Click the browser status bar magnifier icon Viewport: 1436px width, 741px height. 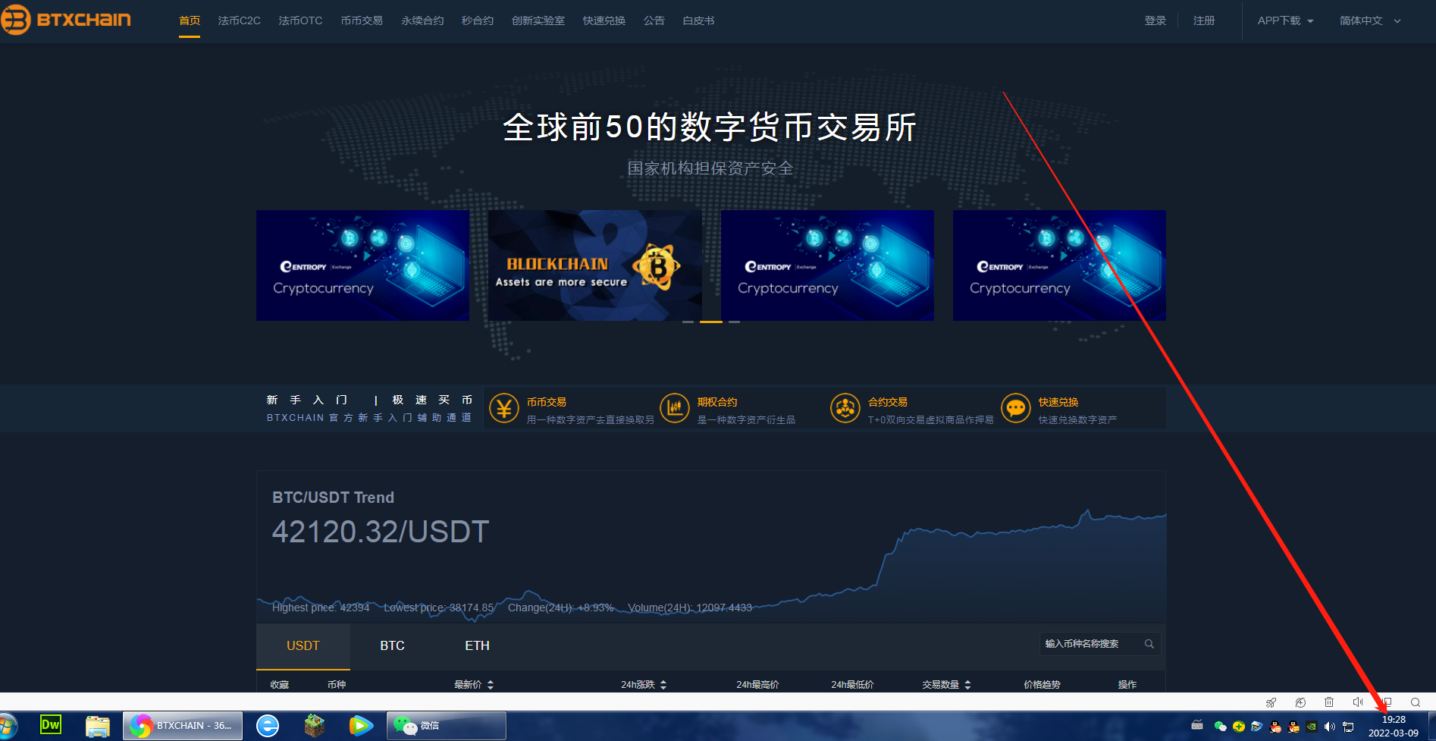[1416, 702]
